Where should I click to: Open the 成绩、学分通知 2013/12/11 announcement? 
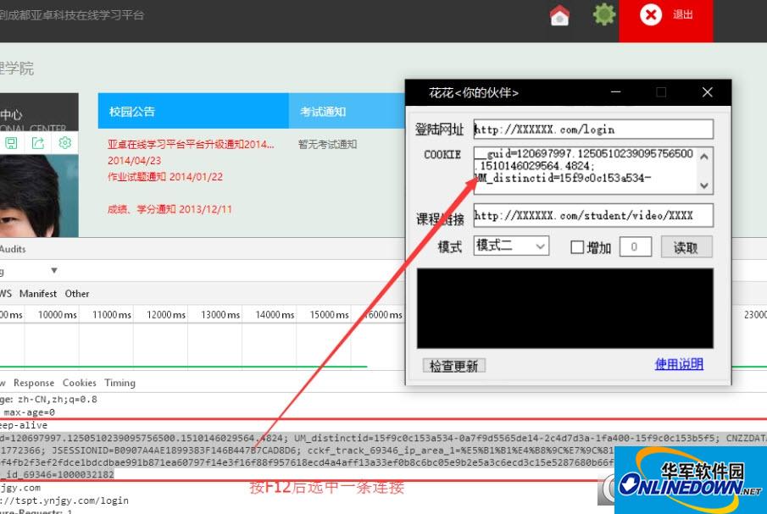click(x=170, y=209)
